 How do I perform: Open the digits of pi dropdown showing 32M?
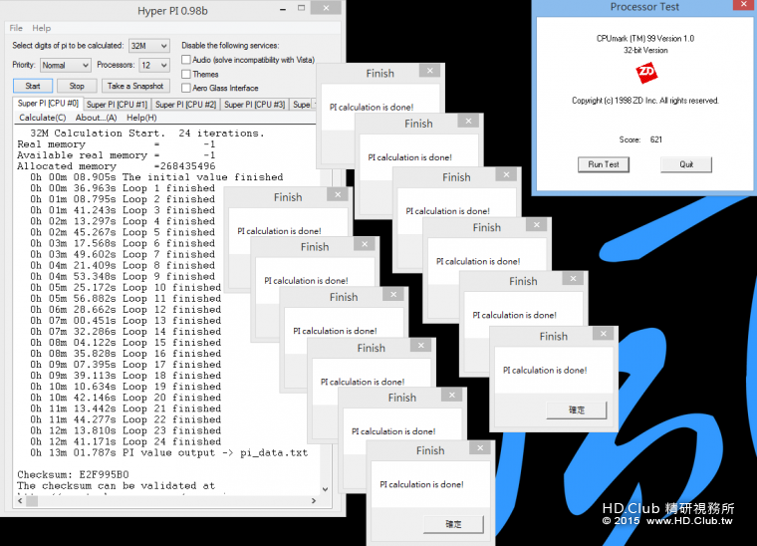pos(149,46)
